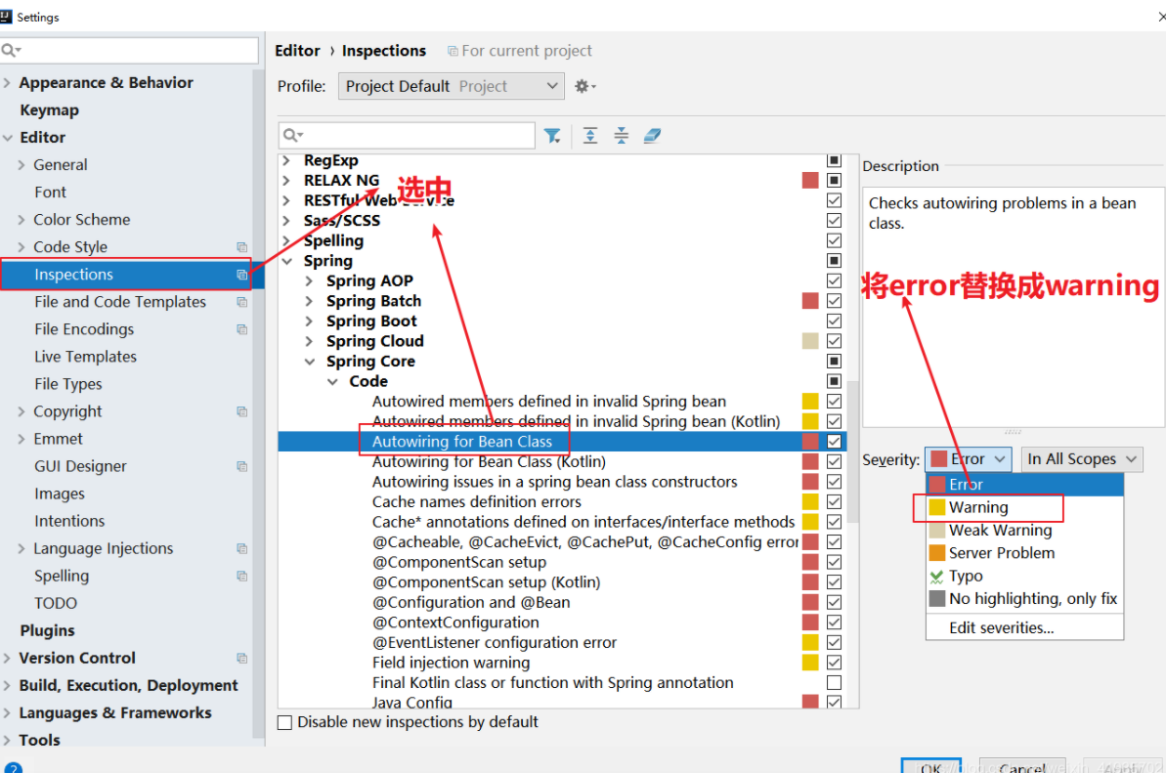Click the help question mark icon
This screenshot has width=1166, height=773.
tap(13, 768)
